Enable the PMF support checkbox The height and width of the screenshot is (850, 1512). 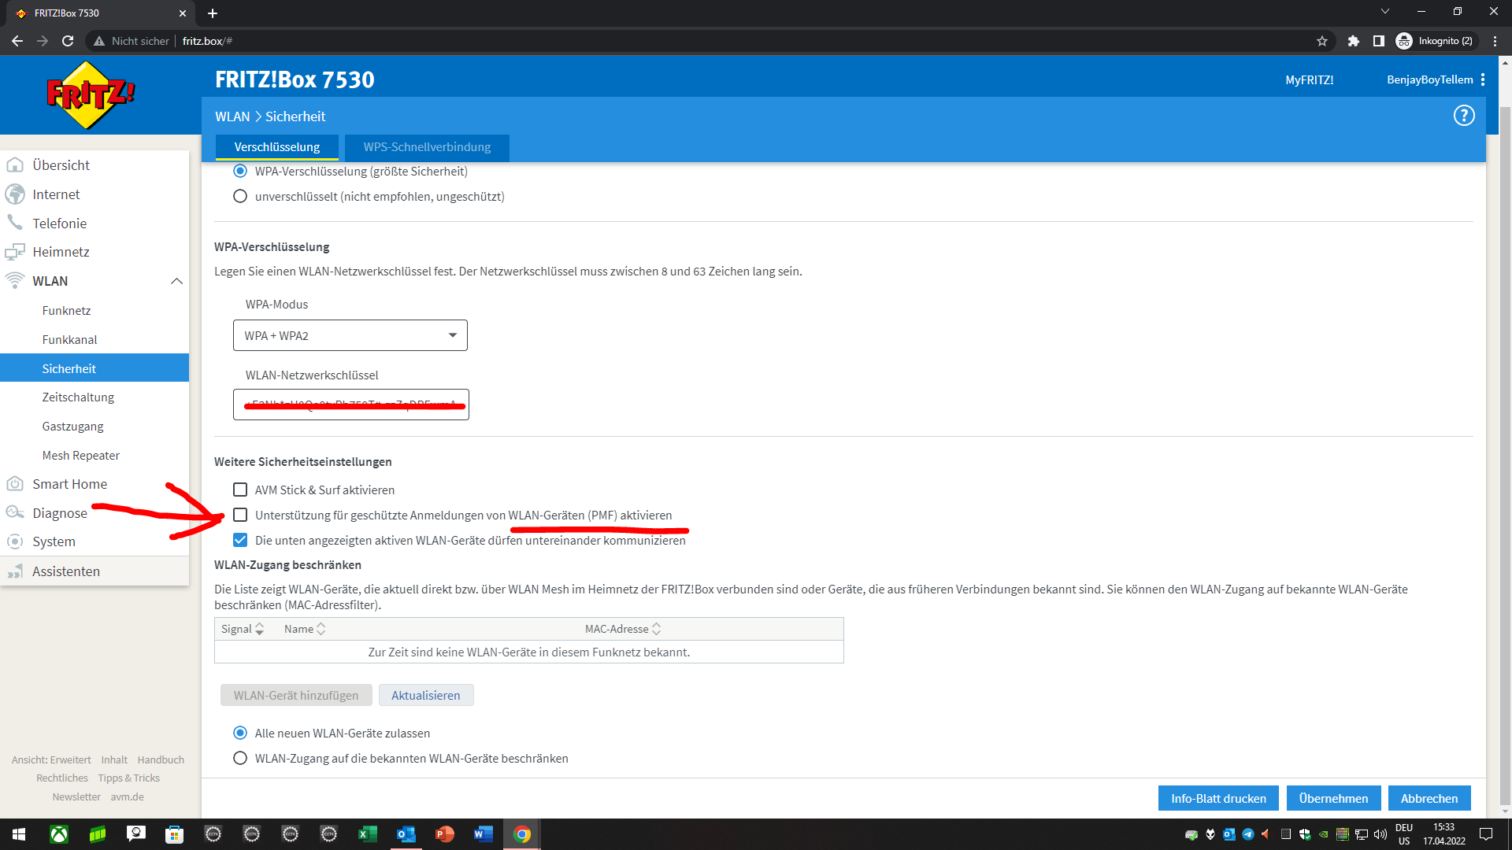(x=240, y=515)
